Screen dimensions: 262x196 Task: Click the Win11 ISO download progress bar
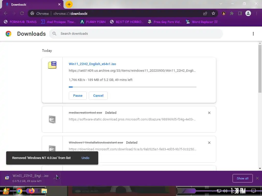point(133,87)
